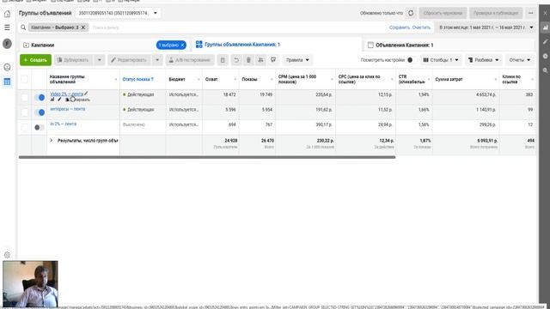
Task: Open the arrow dropdown next to Редактировать
Action: (157, 60)
